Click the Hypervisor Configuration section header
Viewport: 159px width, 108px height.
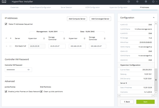coord(130,65)
